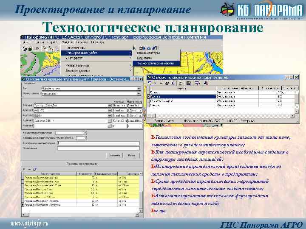306x229 pixels.
Task: Expand the Экспорт данных submenu entry
Action: pos(96,70)
